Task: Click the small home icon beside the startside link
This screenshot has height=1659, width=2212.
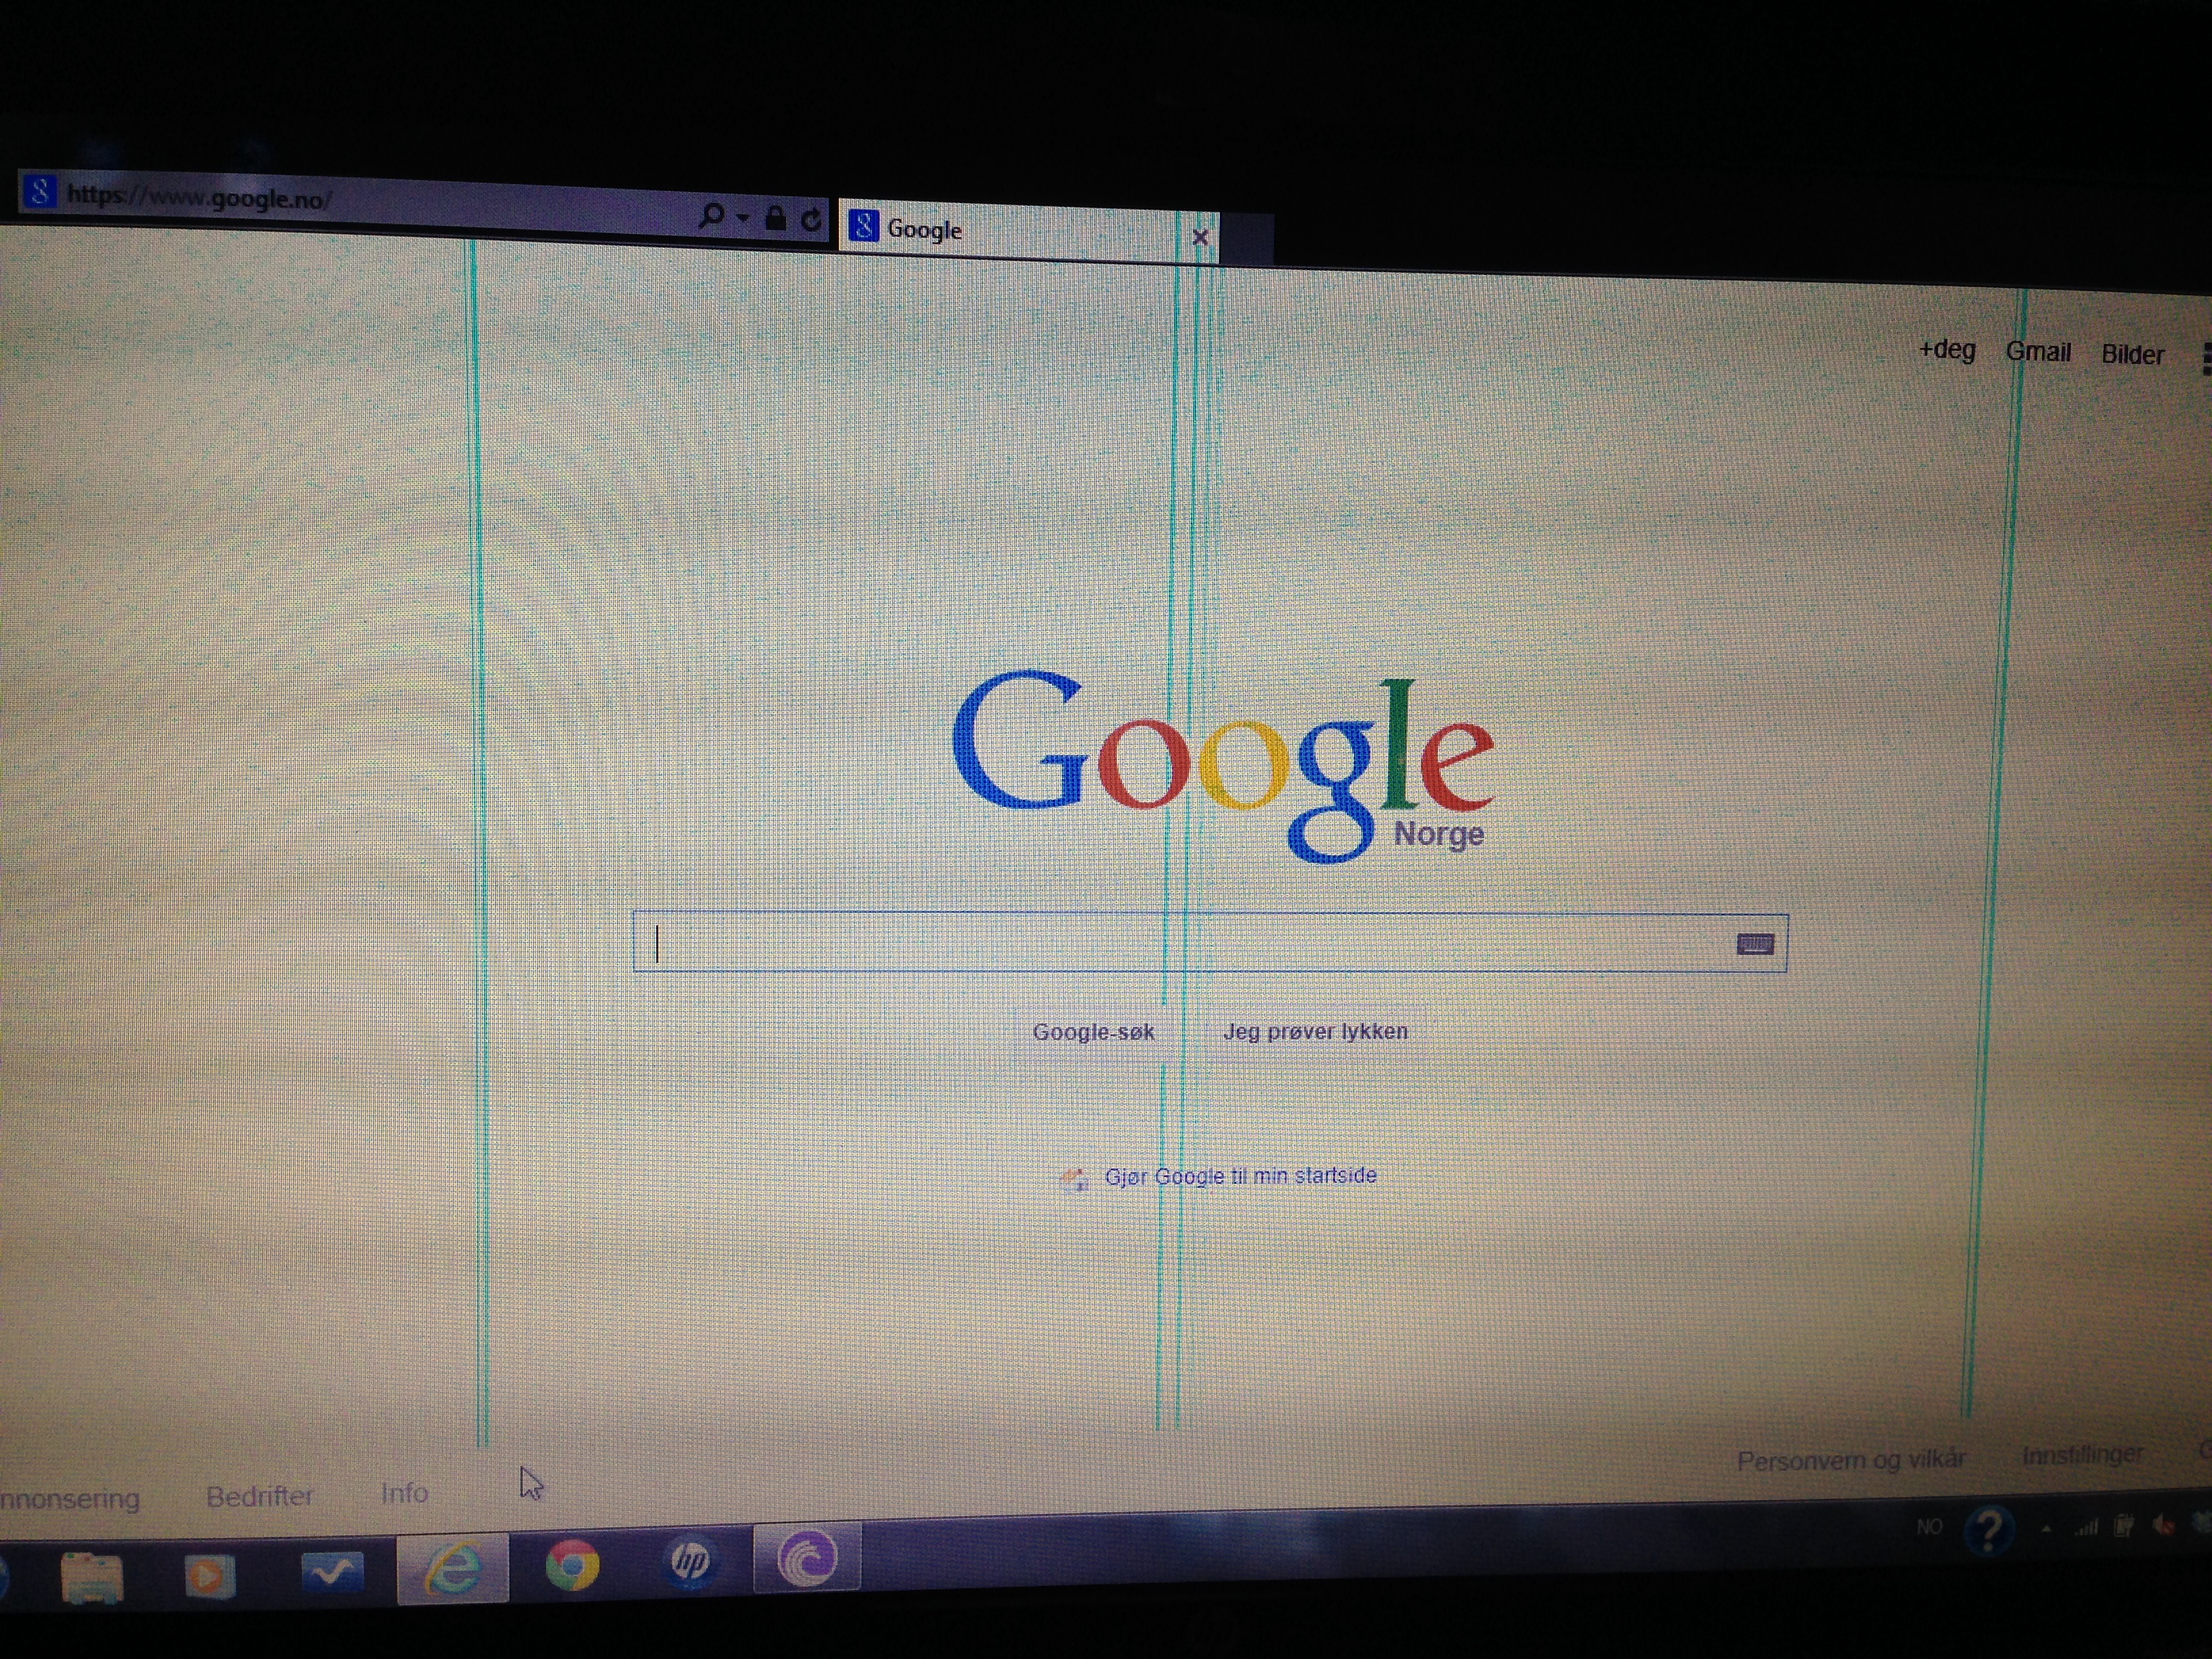Action: click(x=1074, y=1180)
